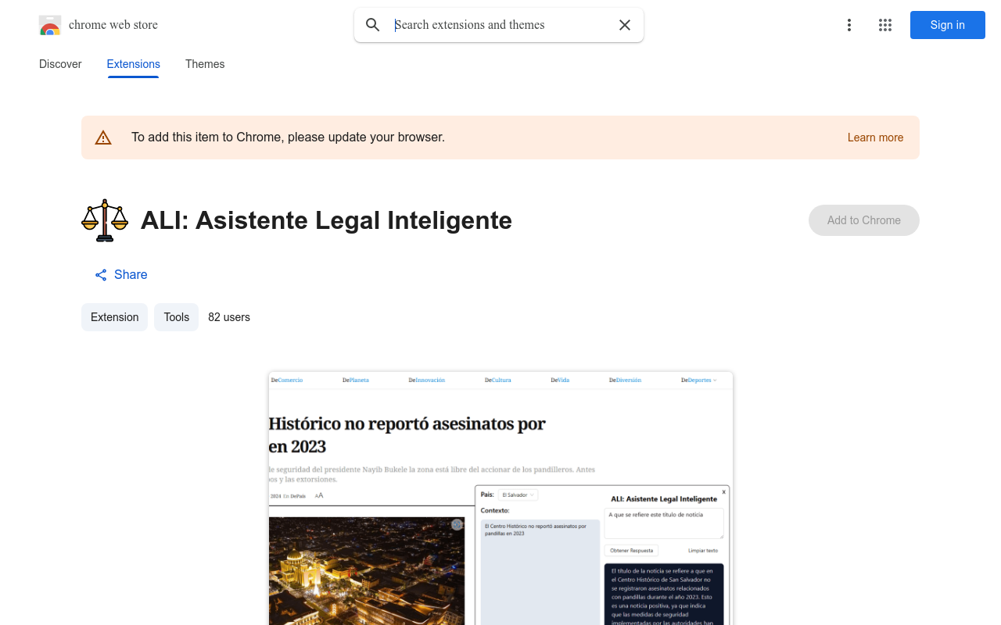
Task: Clear the search field with X
Action: pos(625,25)
